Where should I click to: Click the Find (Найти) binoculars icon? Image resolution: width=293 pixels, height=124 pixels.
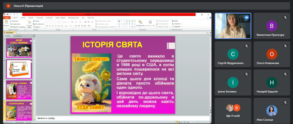coord(173,21)
